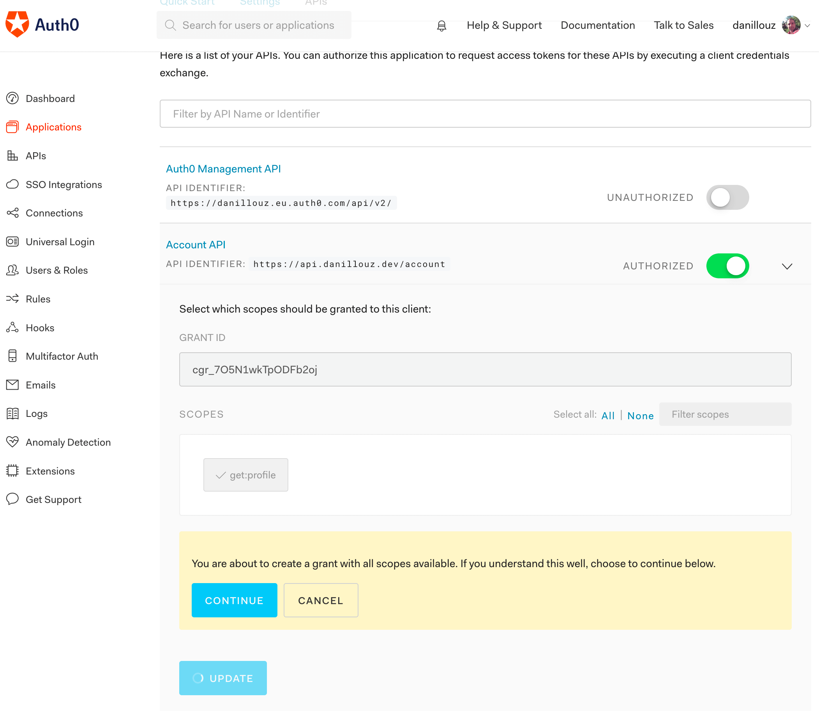Screen dimensions: 819x717
Task: Click the Auth0 logo icon
Action: tap(17, 25)
